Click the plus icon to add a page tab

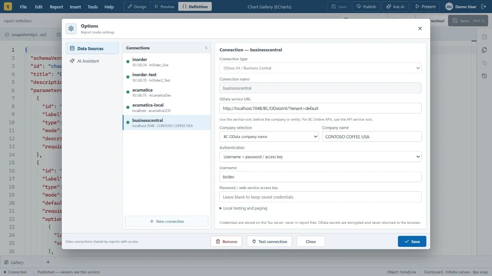coord(48,262)
